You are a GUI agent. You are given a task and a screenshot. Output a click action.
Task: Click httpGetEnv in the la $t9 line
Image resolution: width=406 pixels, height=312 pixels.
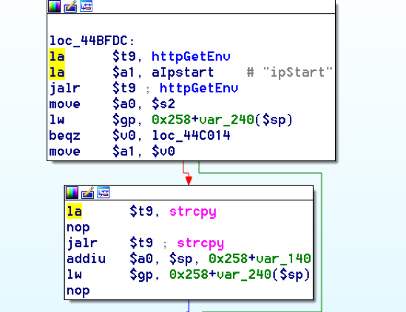click(191, 56)
